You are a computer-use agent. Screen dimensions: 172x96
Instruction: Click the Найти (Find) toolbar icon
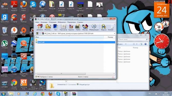(78, 27)
